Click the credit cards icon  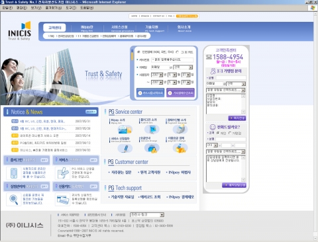coord(62,199)
